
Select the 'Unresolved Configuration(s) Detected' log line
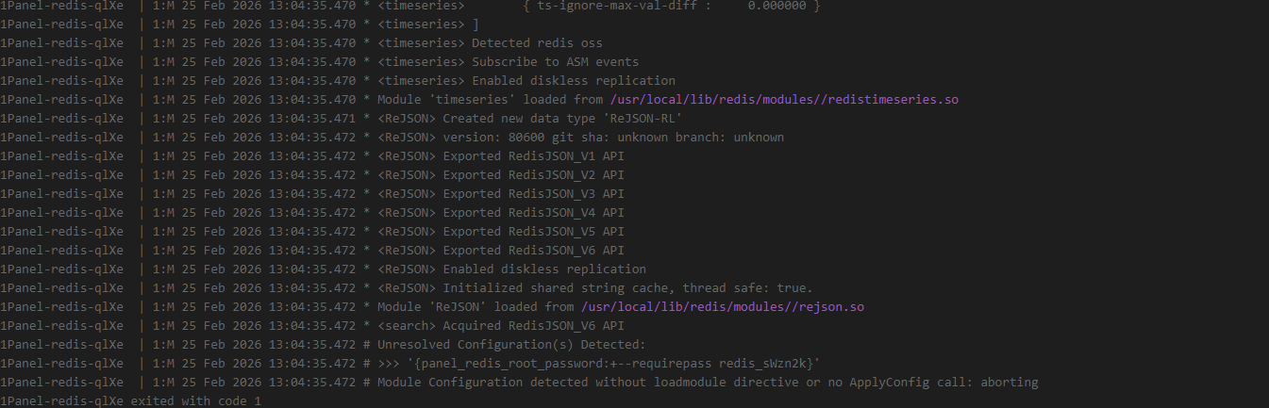[511, 345]
